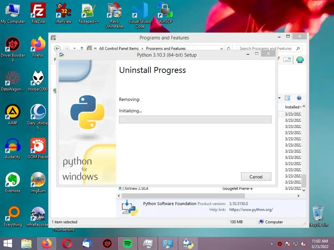The width and height of the screenshot is (334, 250).
Task: Go back in Programs and Features
Action: (x=57, y=49)
